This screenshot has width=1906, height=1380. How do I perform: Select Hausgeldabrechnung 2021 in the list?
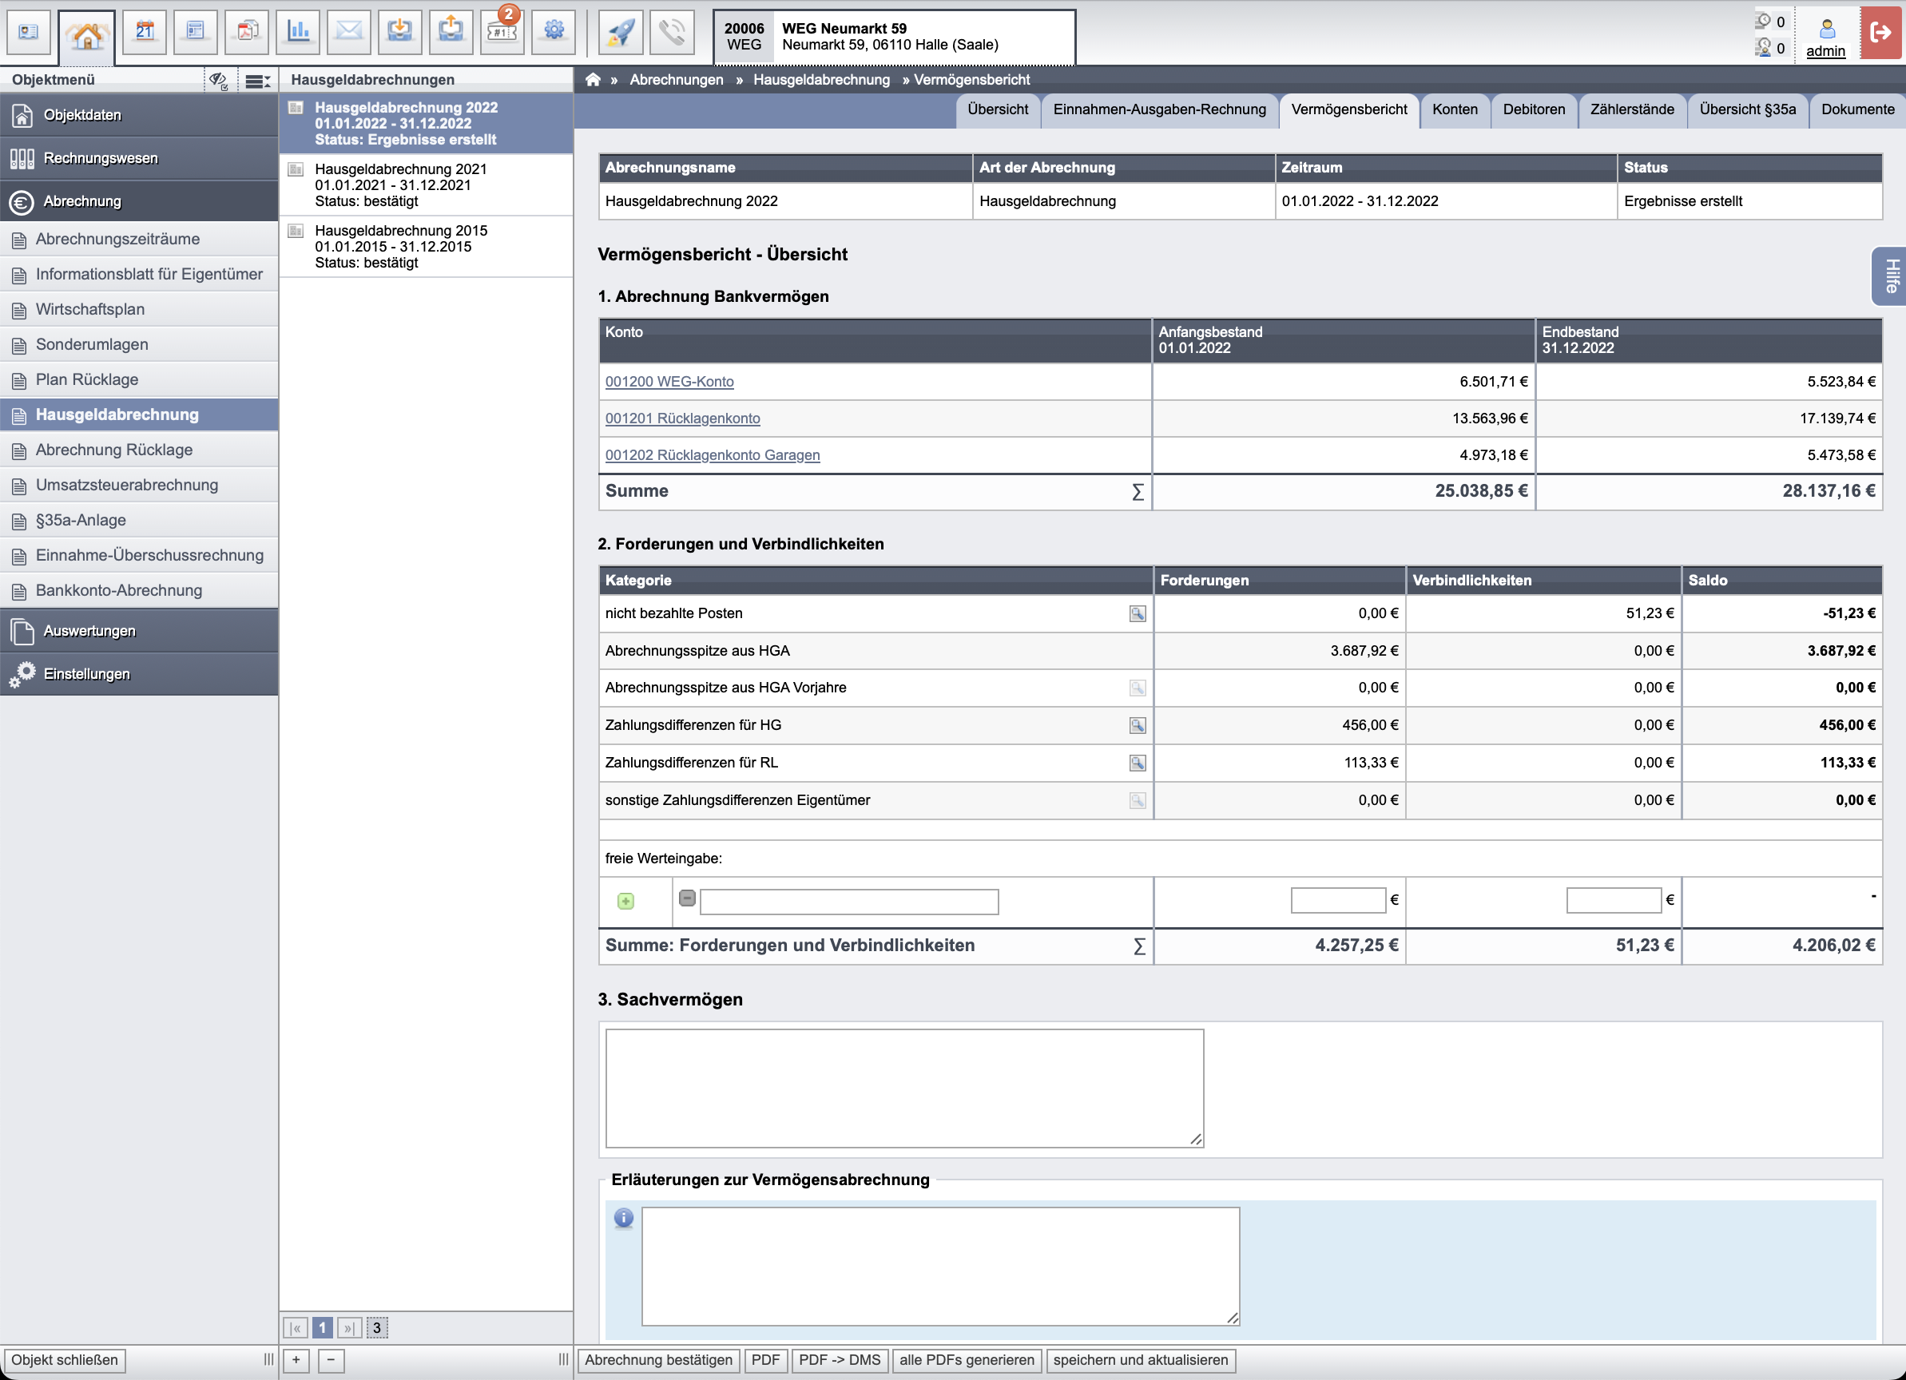426,185
